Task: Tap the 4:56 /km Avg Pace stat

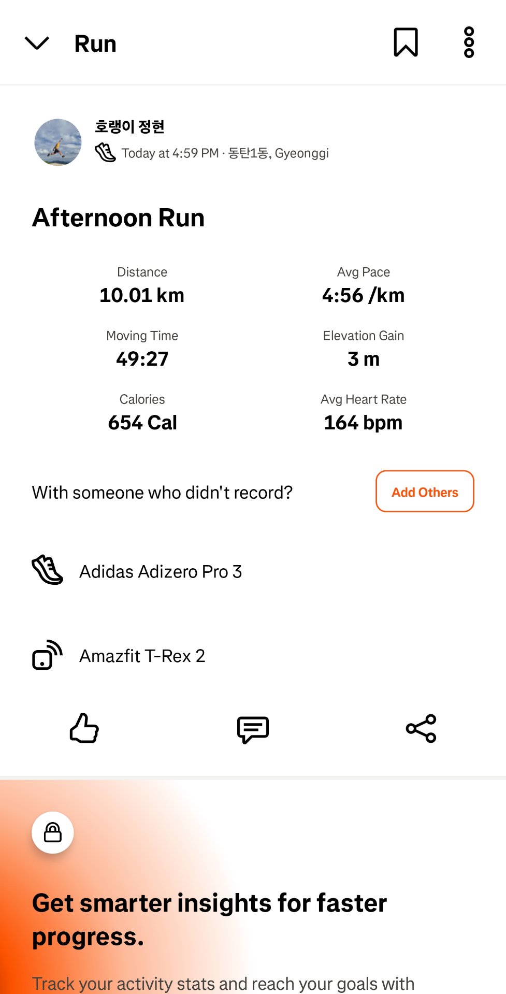Action: 363,295
